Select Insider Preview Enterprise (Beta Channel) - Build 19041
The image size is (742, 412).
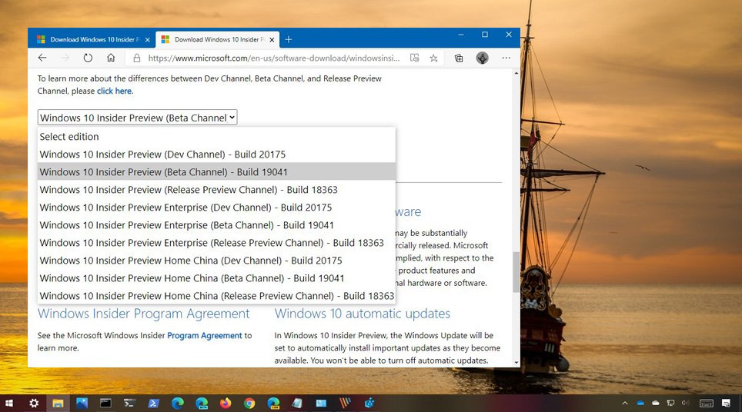tap(187, 225)
